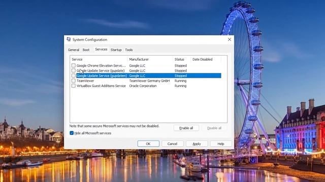Open the Tools tab

tap(129, 50)
